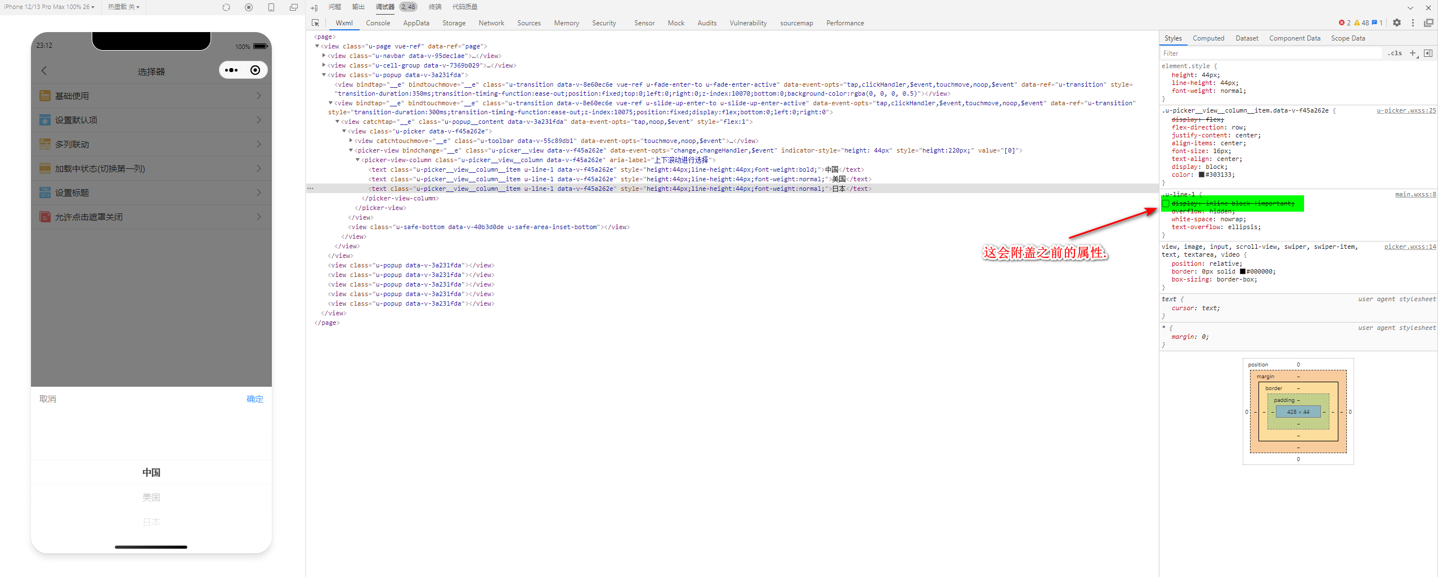Image resolution: width=1438 pixels, height=577 pixels.
Task: Toggle the computed styles sidebar icon
Action: [x=1428, y=53]
